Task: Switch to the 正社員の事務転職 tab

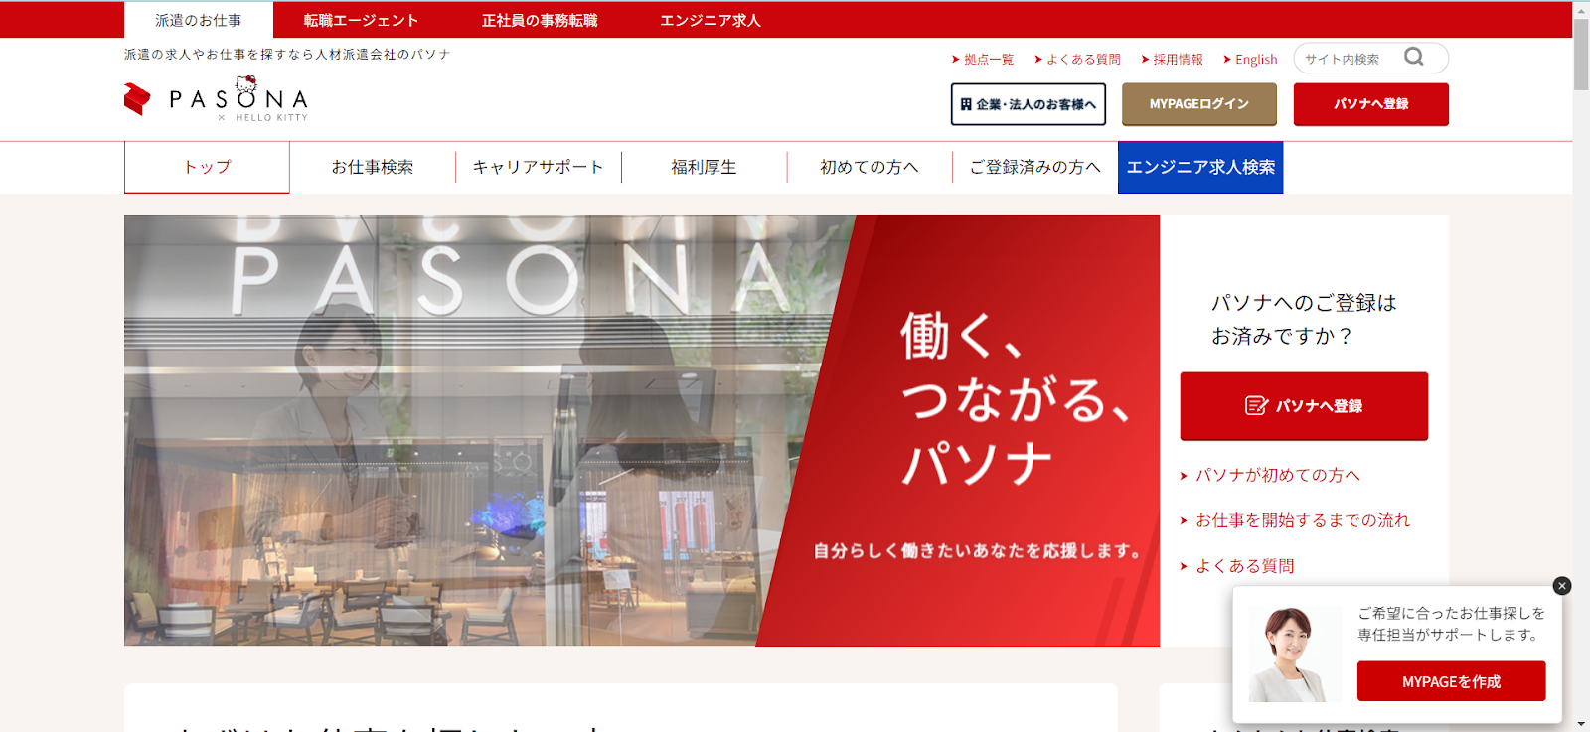Action: click(x=540, y=20)
